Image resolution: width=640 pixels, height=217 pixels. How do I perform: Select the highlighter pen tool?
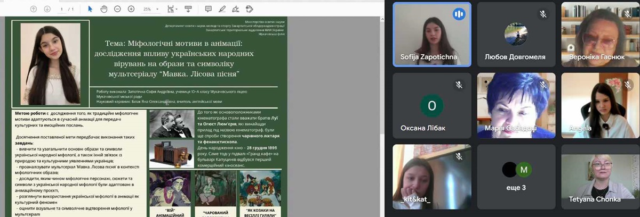222,9
